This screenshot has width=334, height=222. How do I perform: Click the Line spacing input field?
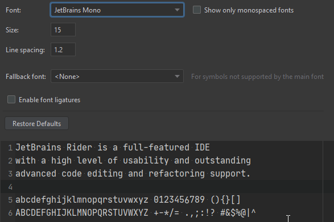coord(63,49)
